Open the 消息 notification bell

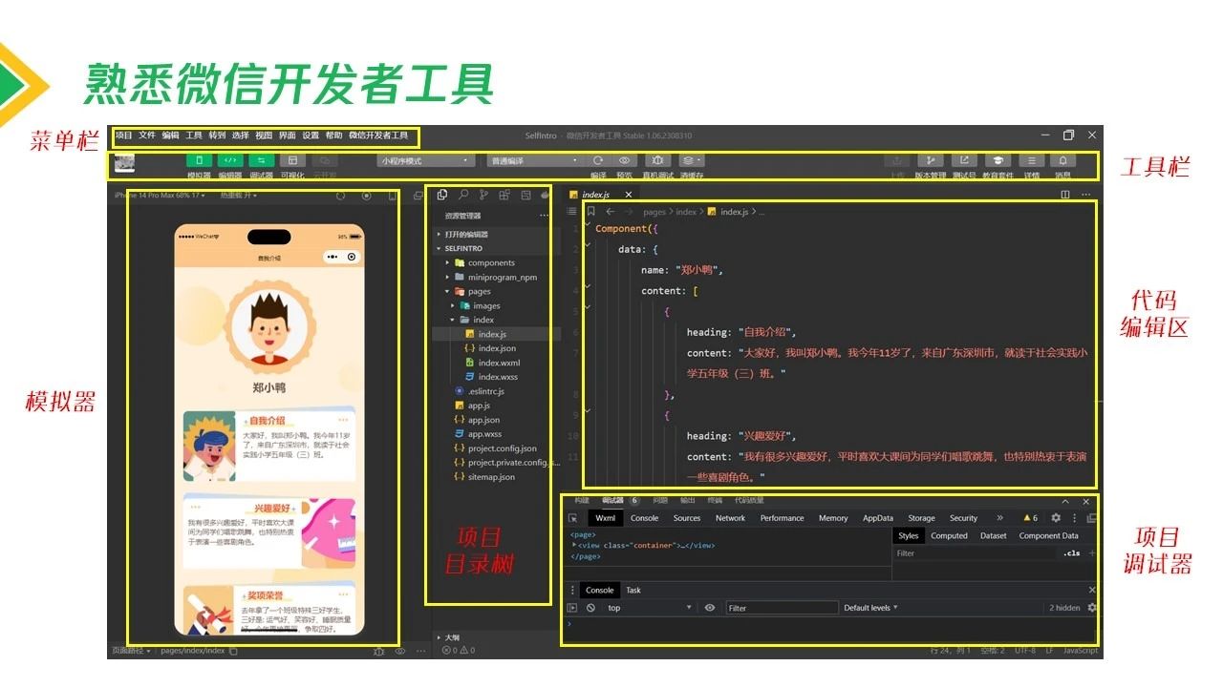tap(1062, 160)
